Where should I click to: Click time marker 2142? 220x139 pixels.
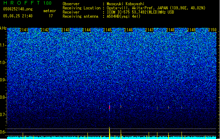45,30
